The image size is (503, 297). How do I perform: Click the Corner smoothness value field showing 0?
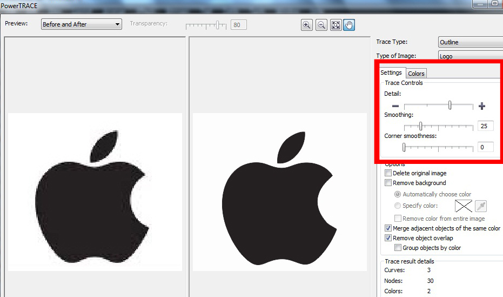click(x=485, y=147)
